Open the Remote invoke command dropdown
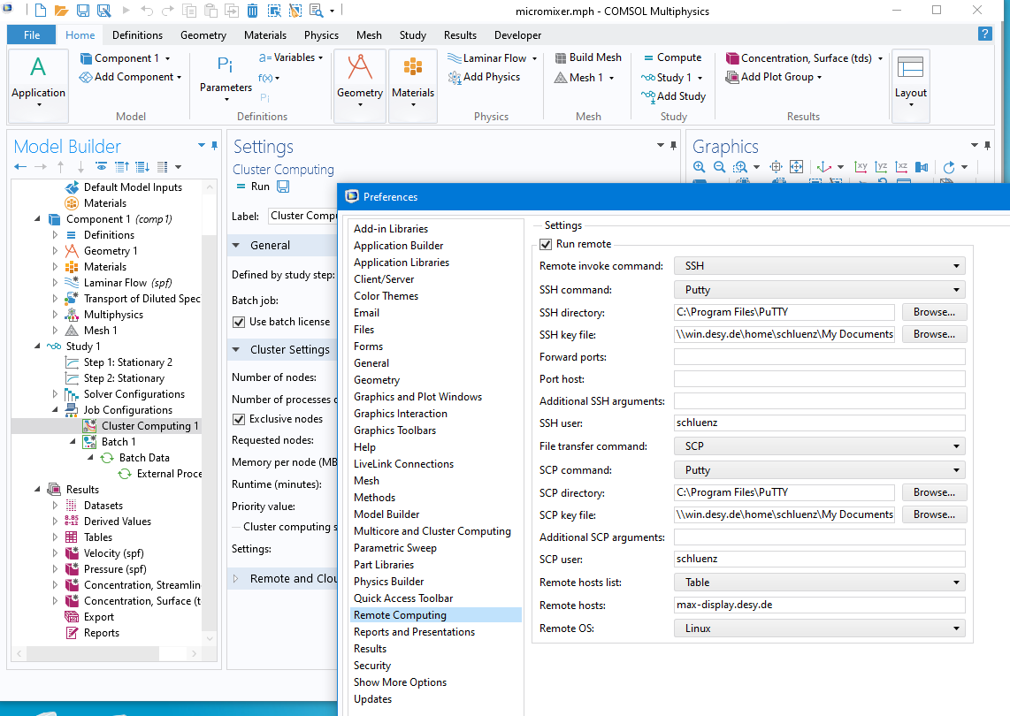Viewport: 1010px width, 716px height. tap(819, 266)
